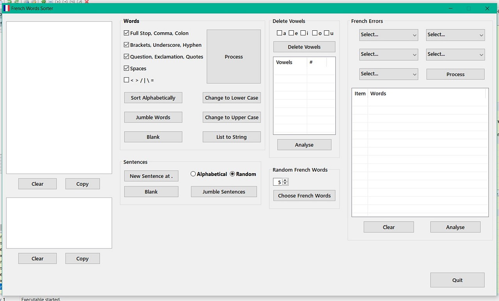
Task: Click List to String button
Action: pos(232,137)
